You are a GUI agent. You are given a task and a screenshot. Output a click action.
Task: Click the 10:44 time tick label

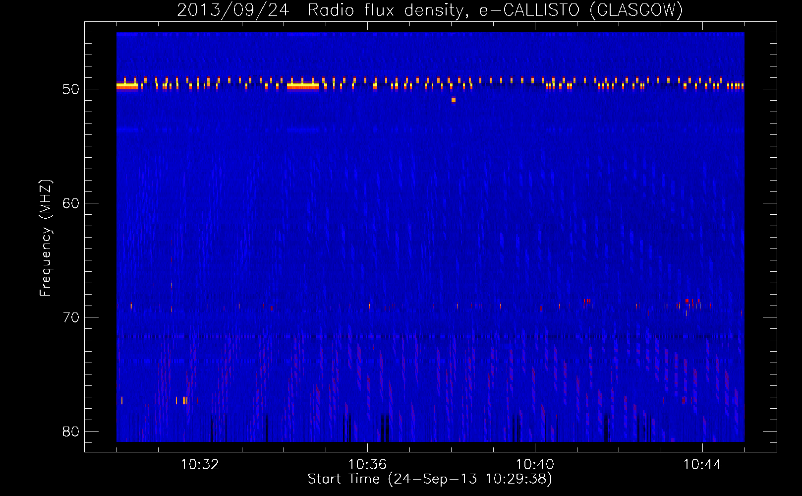pyautogui.click(x=702, y=465)
